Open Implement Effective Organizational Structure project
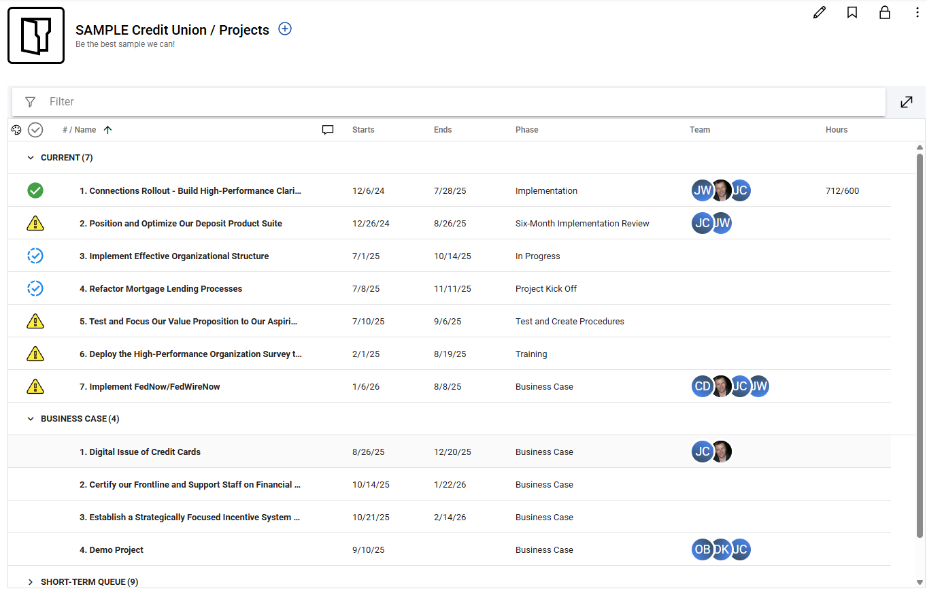Viewport: 927px width, 593px height. tap(174, 256)
